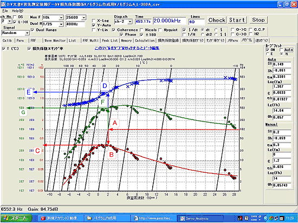Viewport: 298px width, 223px height.
Task: Click the Stop button
Action: [258, 20]
